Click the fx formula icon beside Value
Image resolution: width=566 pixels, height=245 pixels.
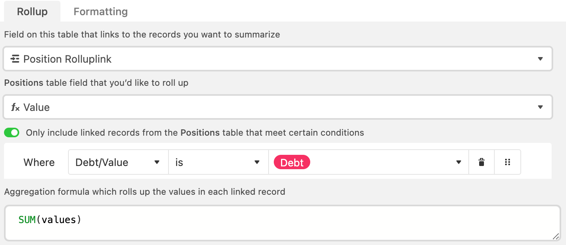(15, 107)
